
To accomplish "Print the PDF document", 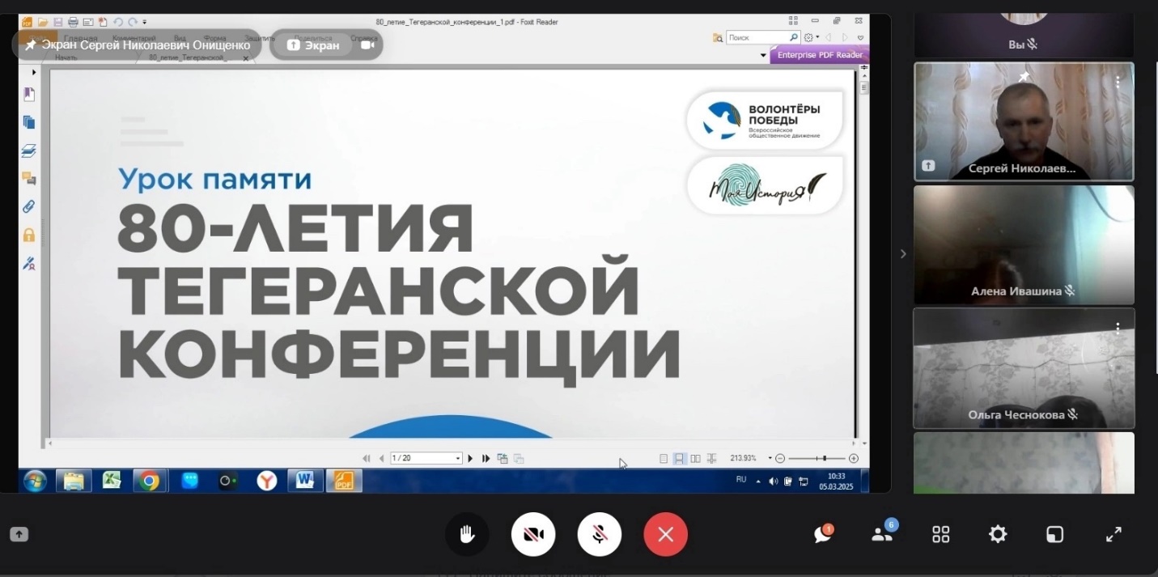I will click(x=73, y=22).
